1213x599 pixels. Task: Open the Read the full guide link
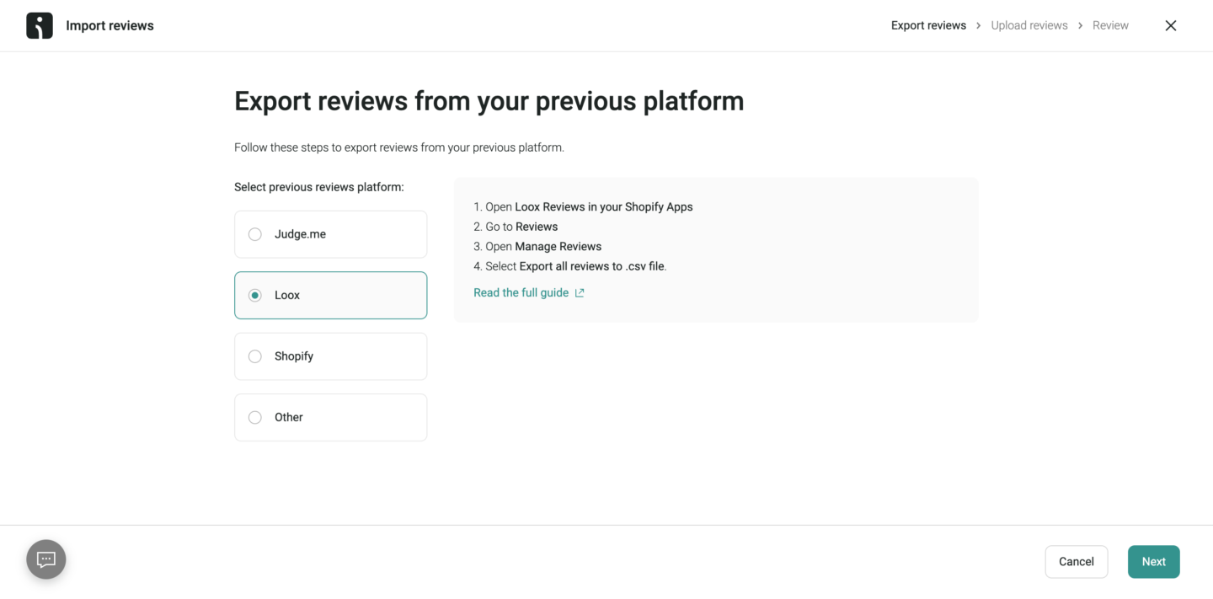(521, 293)
